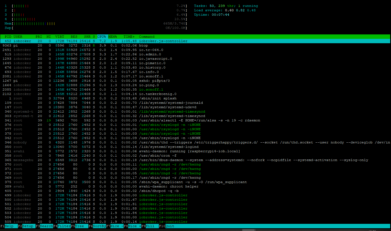Sort processes by the PID column header
391x231 pixels.
pos(8,37)
